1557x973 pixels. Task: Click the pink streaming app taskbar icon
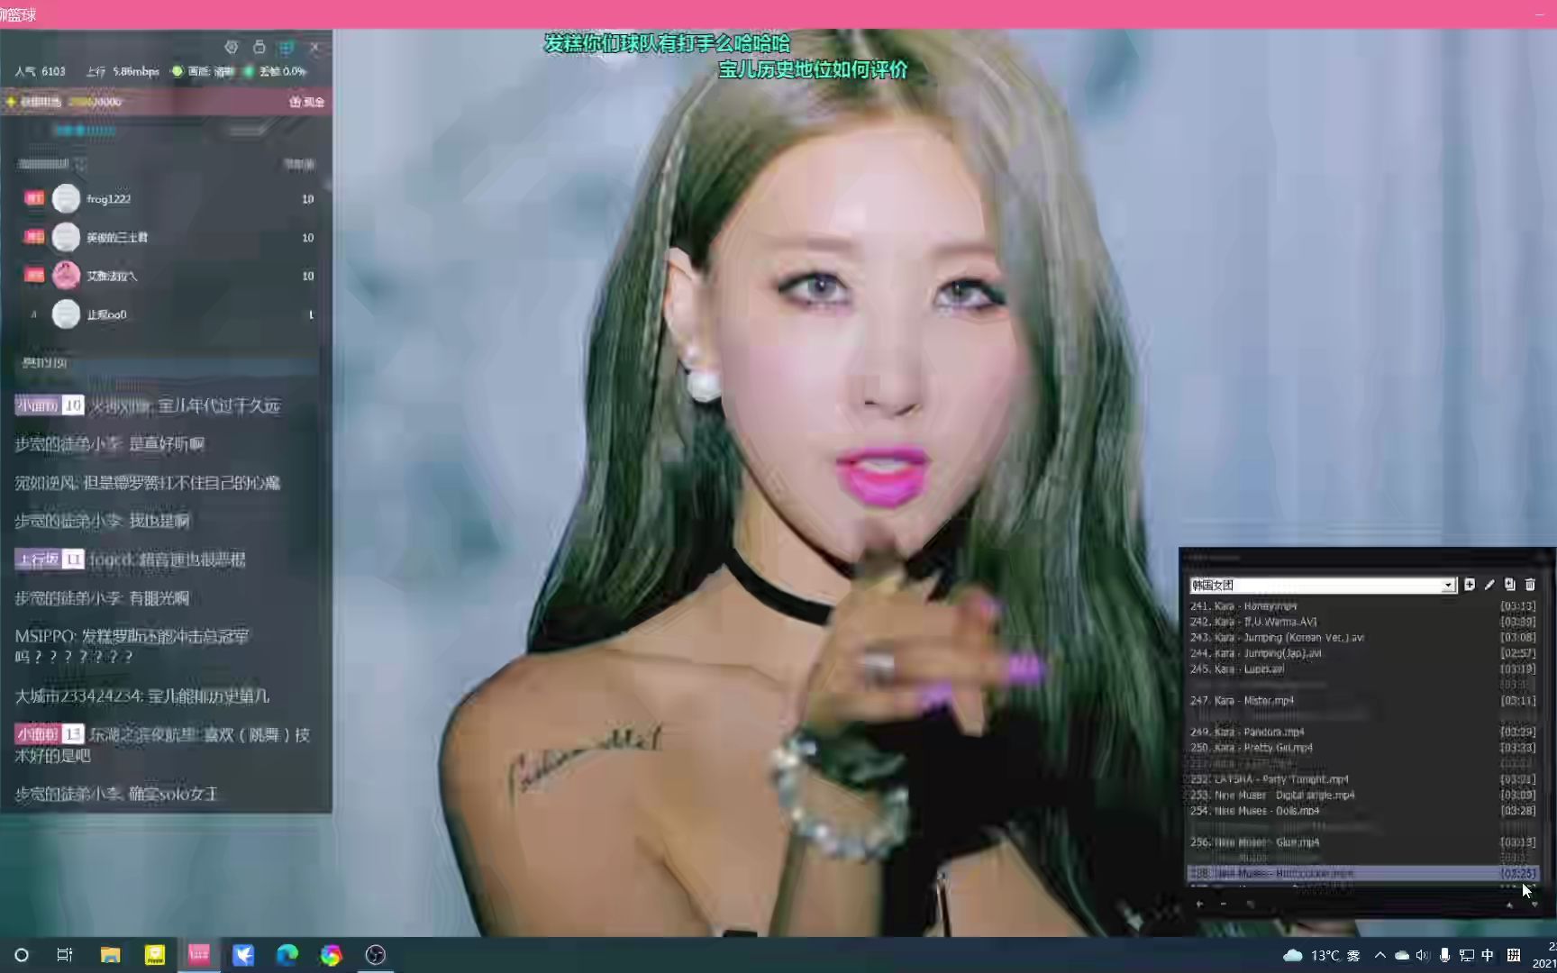pyautogui.click(x=199, y=954)
